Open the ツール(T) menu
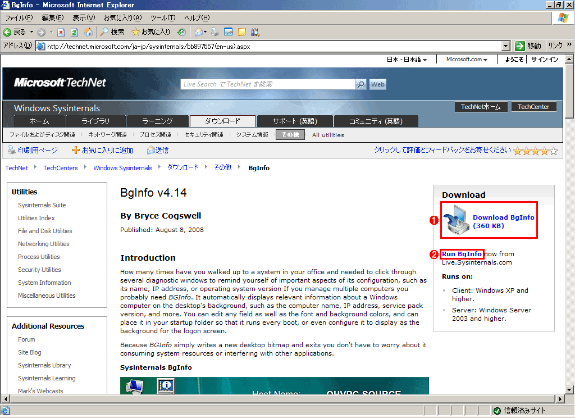Screen dimensions: 575x418 (162, 18)
